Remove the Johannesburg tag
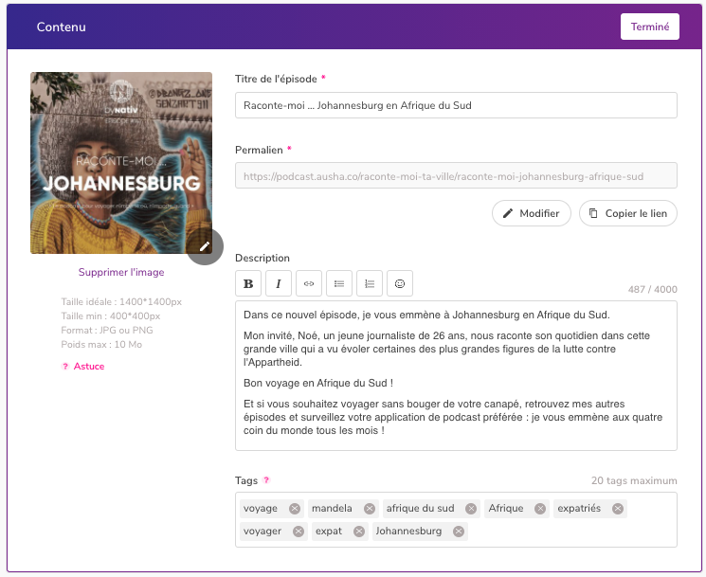Image resolution: width=706 pixels, height=577 pixels. (459, 532)
